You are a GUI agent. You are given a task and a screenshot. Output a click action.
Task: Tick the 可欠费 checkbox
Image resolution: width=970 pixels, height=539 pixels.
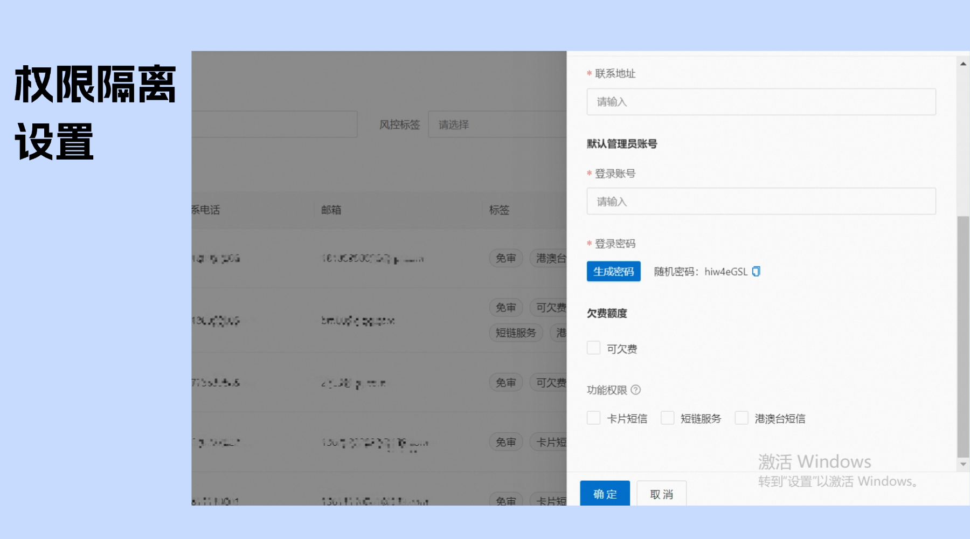point(593,348)
